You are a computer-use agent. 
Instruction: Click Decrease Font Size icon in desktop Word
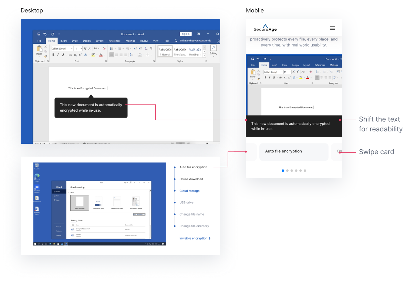[x=90, y=49]
